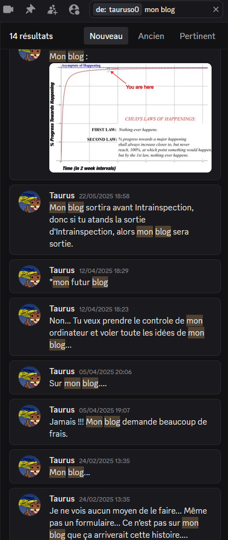Open the Asymptote of Happening image

click(130, 118)
